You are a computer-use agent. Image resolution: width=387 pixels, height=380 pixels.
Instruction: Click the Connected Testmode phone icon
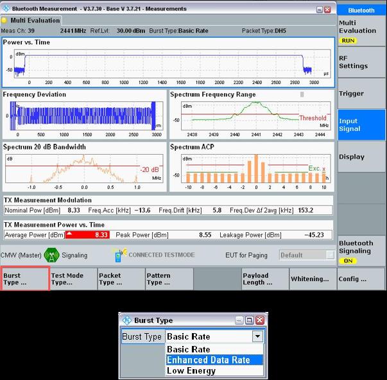pyautogui.click(x=120, y=255)
